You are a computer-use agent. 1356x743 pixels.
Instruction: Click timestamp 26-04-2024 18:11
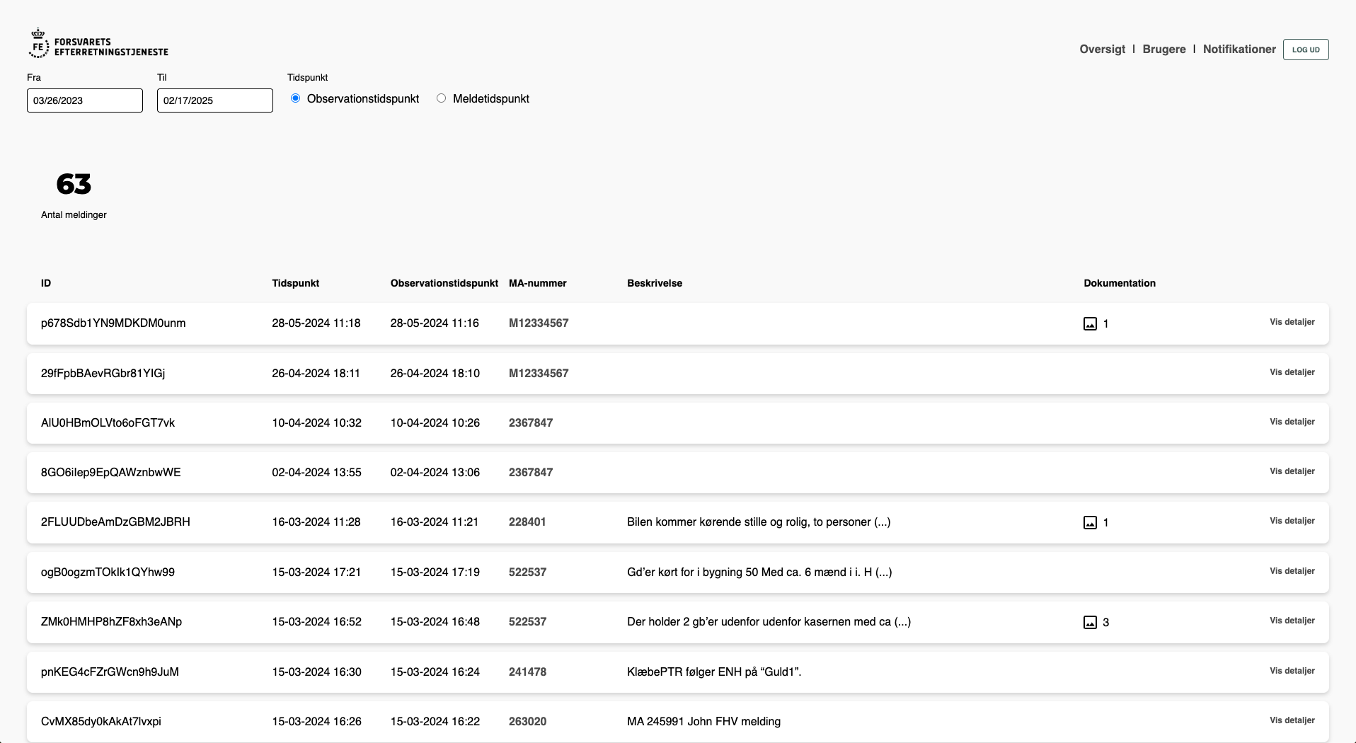pos(316,373)
